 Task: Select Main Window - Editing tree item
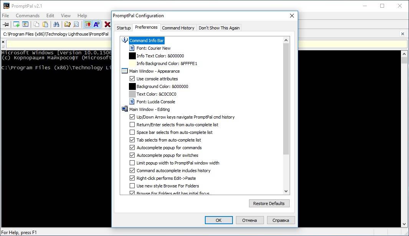150,109
